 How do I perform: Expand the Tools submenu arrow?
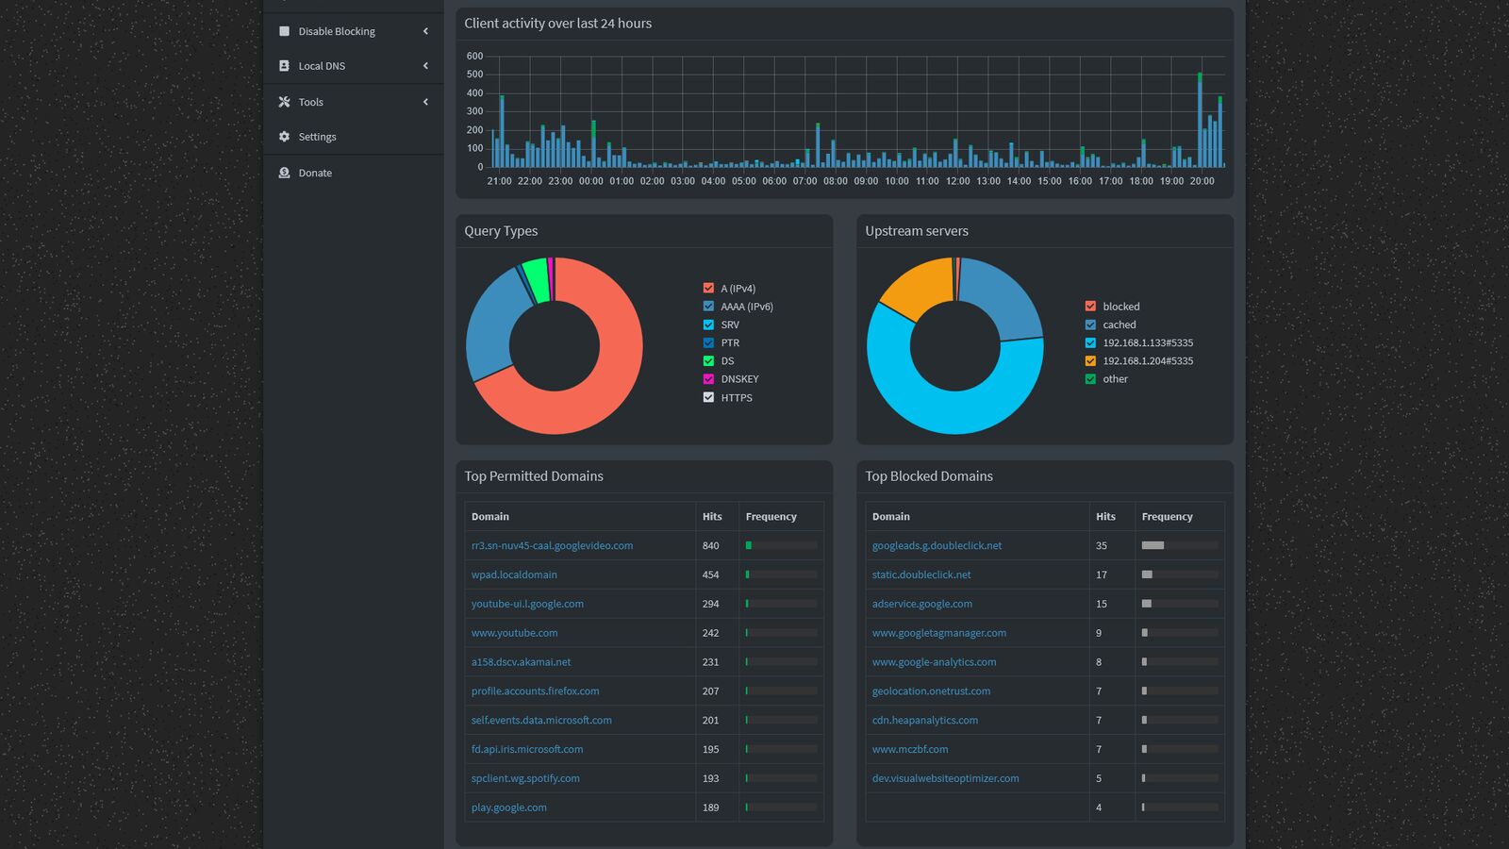(425, 102)
